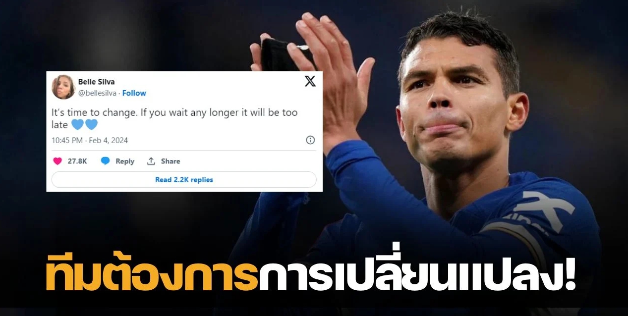Open the tweet info circle icon
This screenshot has width=628, height=316.
(x=310, y=140)
